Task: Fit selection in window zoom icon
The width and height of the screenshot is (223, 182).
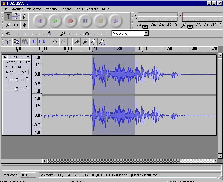Action: point(93,42)
